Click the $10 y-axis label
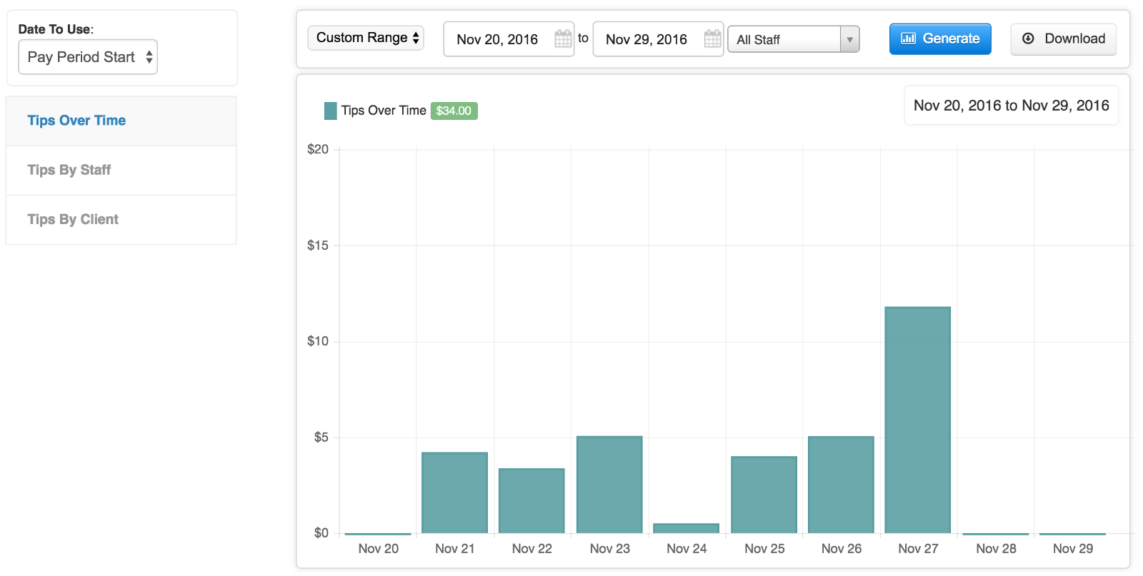 pyautogui.click(x=318, y=341)
